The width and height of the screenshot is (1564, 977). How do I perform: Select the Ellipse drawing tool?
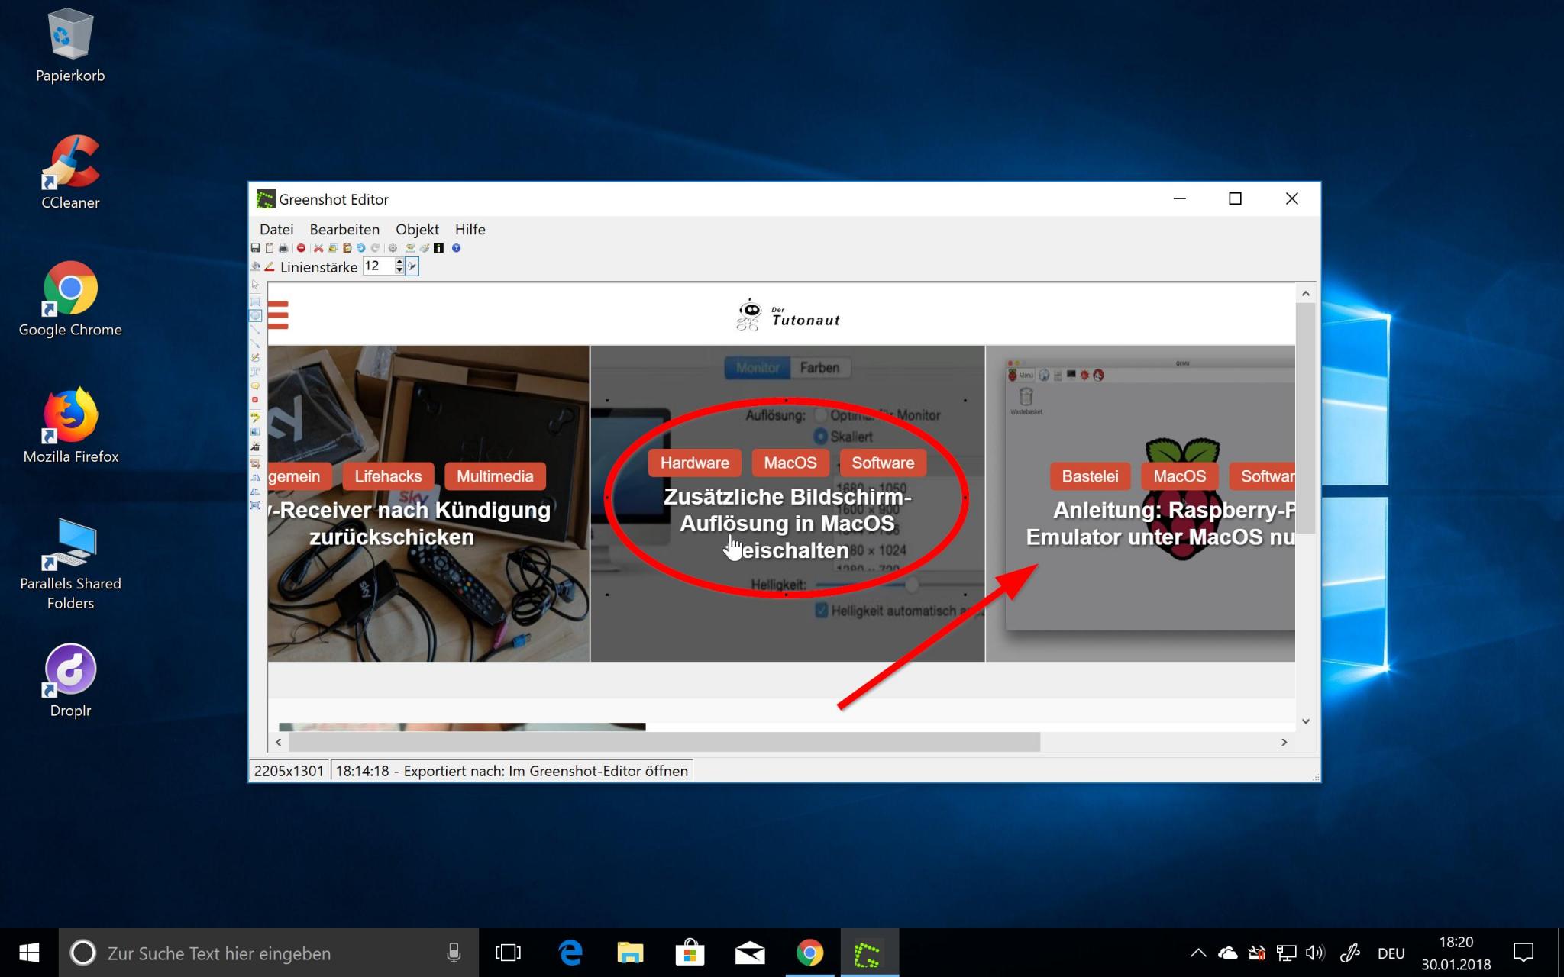pos(255,315)
